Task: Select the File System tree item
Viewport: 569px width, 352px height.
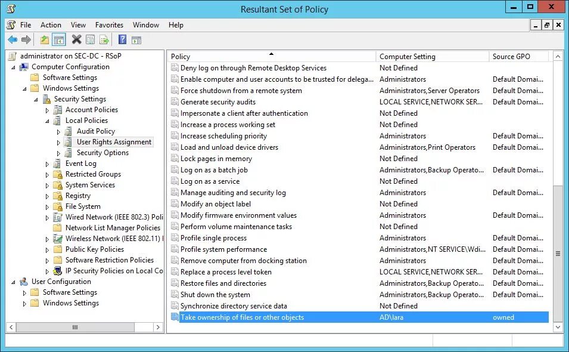Action: [x=83, y=206]
